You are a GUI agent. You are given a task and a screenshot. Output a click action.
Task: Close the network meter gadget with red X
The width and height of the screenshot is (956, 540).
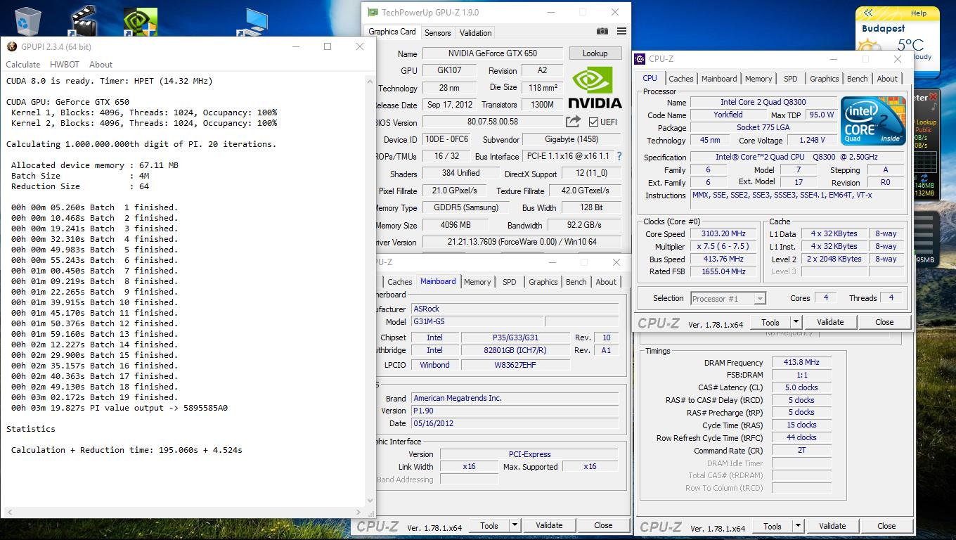[x=934, y=96]
